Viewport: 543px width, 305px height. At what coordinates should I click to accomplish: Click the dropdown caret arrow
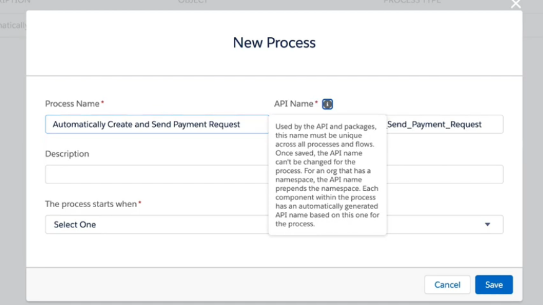click(x=487, y=224)
